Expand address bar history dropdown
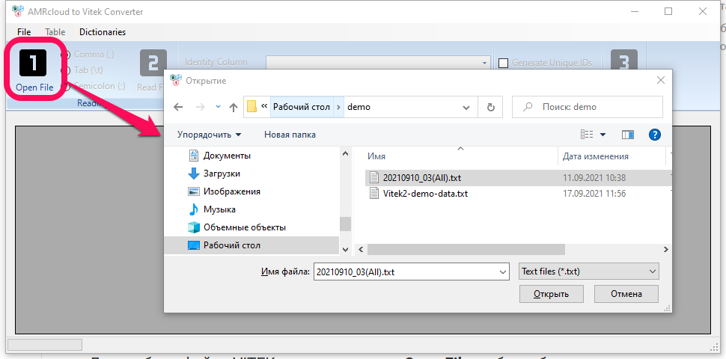Image resolution: width=726 pixels, height=359 pixels. pos(466,108)
